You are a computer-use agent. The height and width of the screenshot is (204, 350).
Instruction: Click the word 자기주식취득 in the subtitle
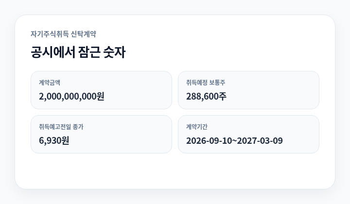pos(50,34)
